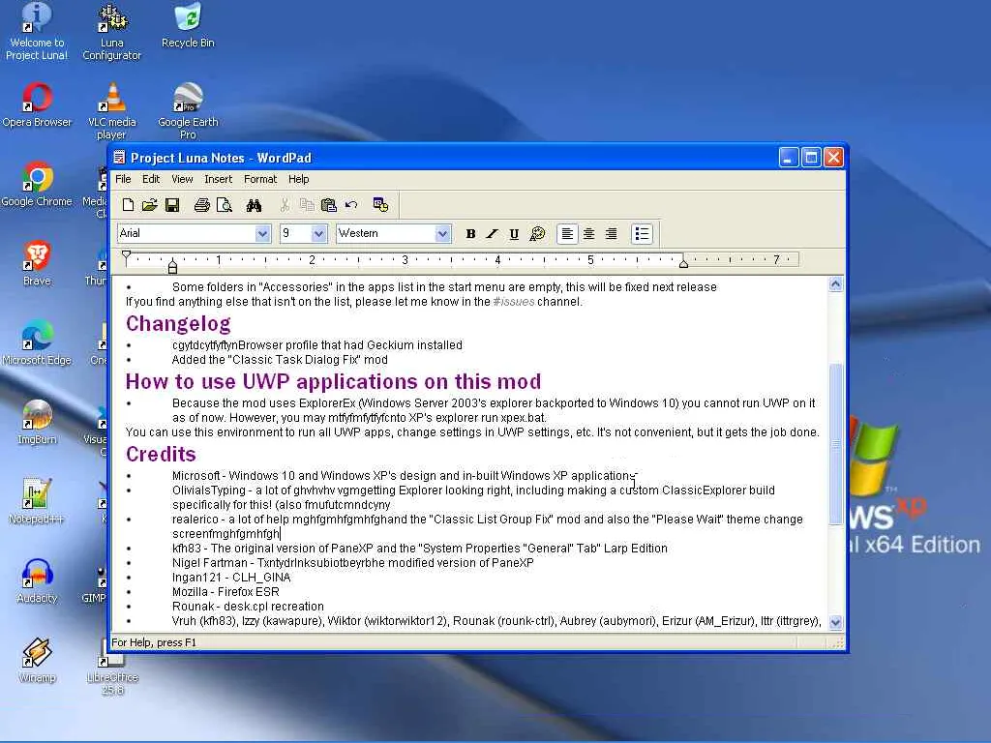Toggle underline formatting
The image size is (991, 743).
point(514,234)
